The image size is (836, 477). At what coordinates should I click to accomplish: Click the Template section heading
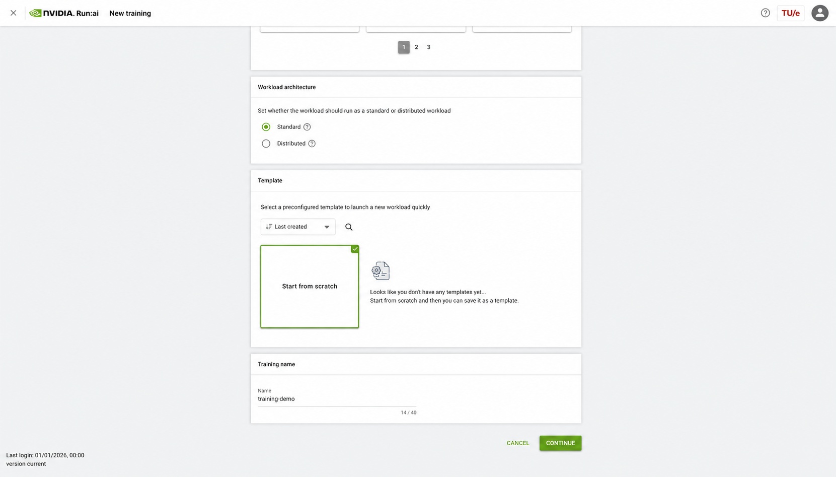click(x=270, y=181)
